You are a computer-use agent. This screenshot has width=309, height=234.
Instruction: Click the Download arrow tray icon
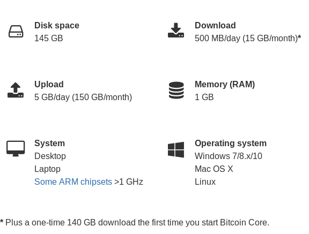[176, 30]
